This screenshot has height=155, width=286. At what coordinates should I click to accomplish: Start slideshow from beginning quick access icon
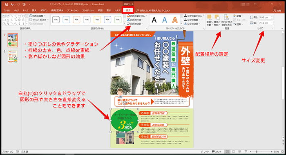(24, 4)
